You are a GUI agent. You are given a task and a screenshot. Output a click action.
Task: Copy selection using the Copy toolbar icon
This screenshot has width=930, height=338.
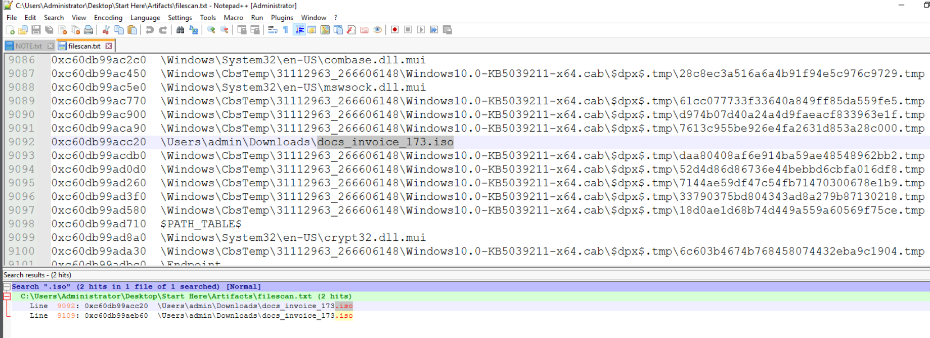[x=119, y=30]
